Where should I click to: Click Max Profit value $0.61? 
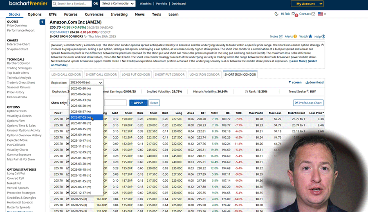pyautogui.click(x=259, y=199)
